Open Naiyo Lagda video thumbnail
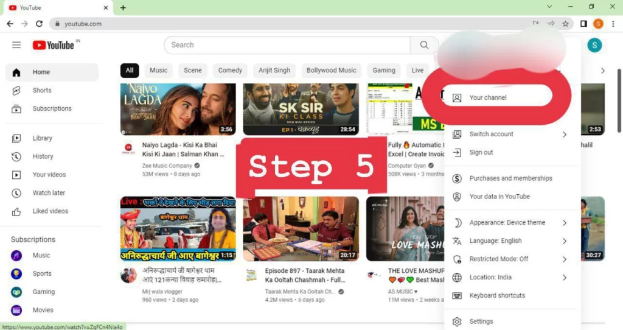This screenshot has height=330, width=623. click(178, 109)
